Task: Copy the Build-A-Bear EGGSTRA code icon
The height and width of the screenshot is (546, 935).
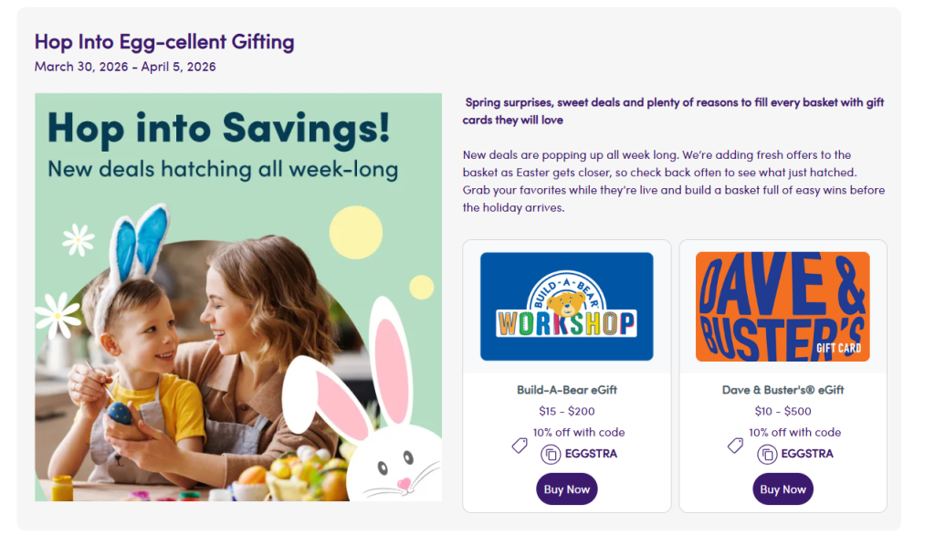Action: pyautogui.click(x=551, y=454)
